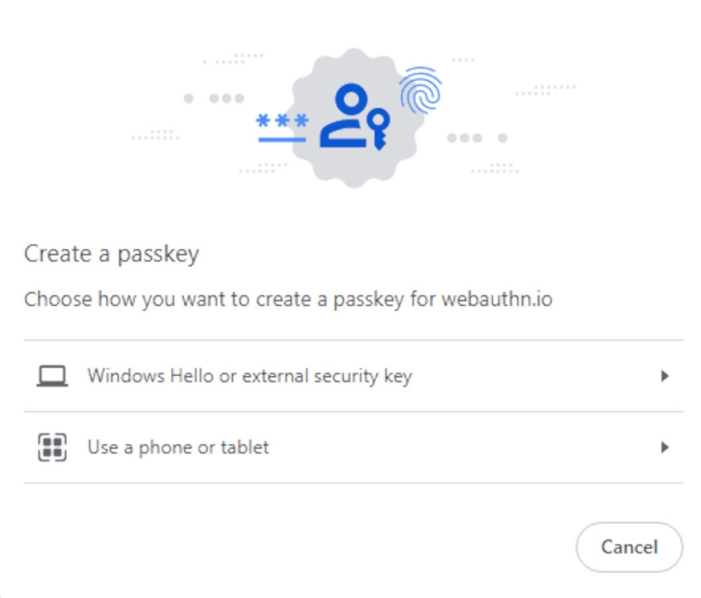Expand the phone or tablet option arrow
The width and height of the screenshot is (701, 598).
(665, 447)
